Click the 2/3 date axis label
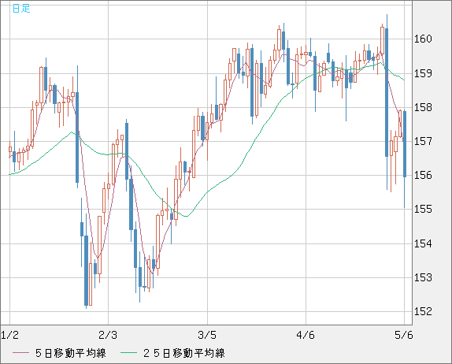 [108, 335]
